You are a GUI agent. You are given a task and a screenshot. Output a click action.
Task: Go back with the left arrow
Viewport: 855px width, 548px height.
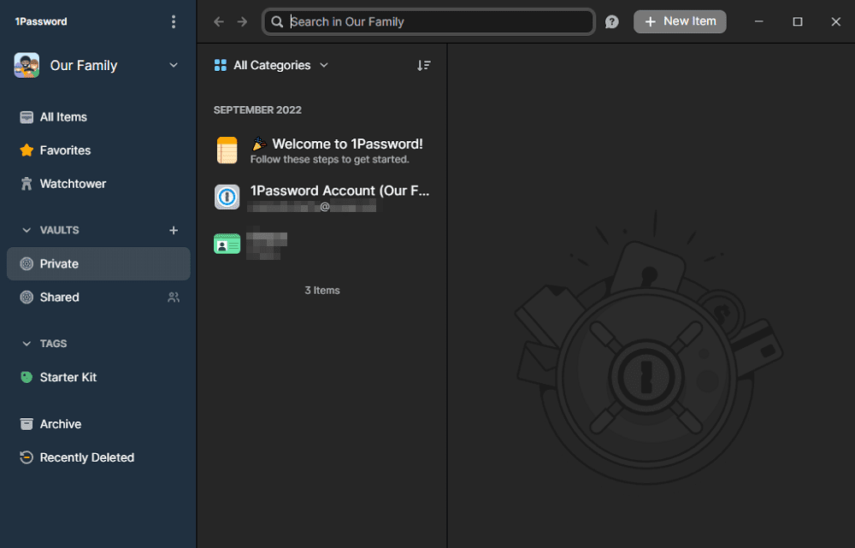[x=219, y=22]
